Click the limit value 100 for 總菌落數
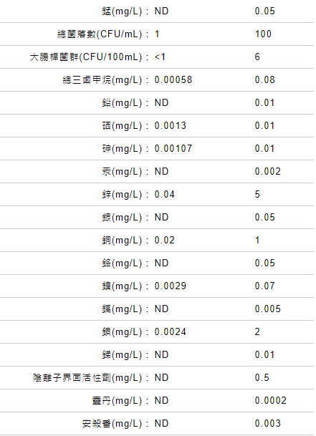The width and height of the screenshot is (316, 436). pyautogui.click(x=263, y=34)
